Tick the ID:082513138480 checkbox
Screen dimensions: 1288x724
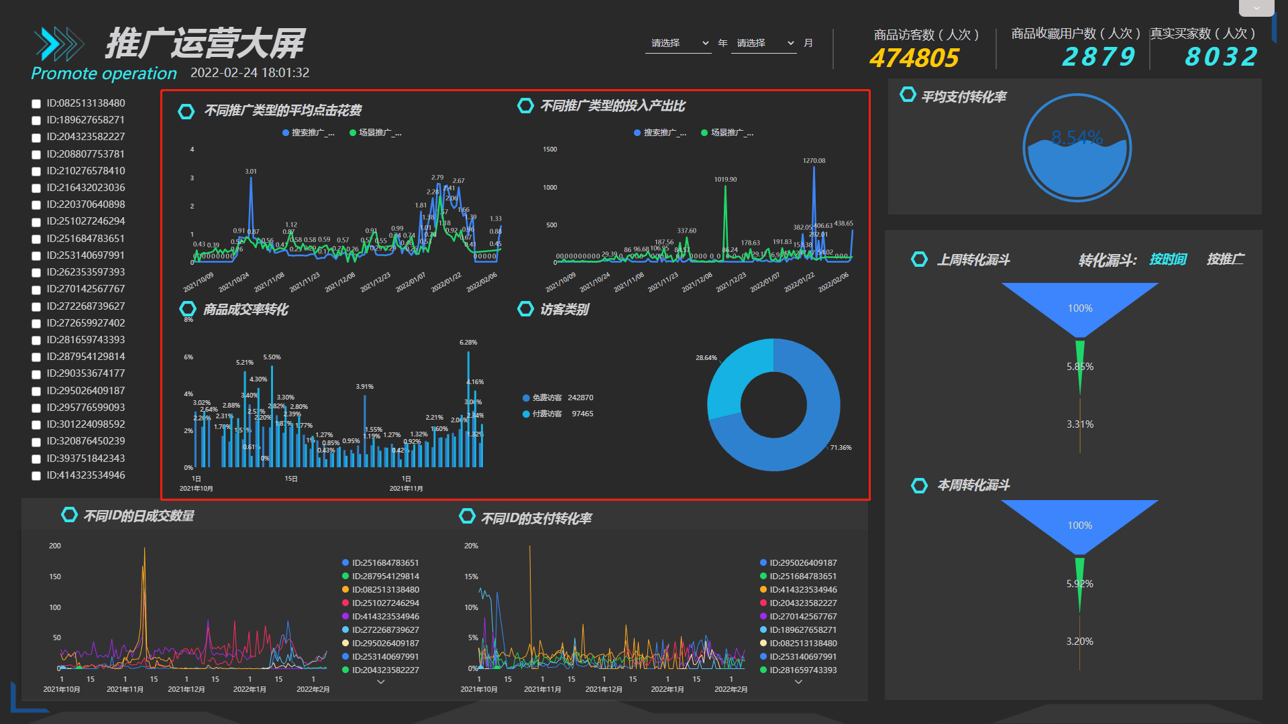pos(36,103)
